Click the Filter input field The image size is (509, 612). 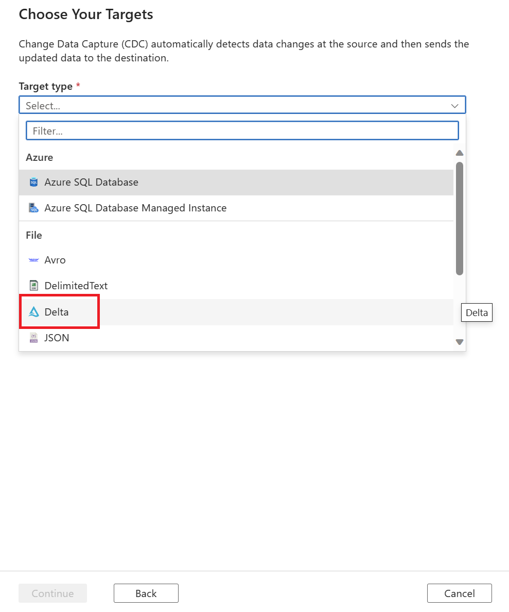242,130
